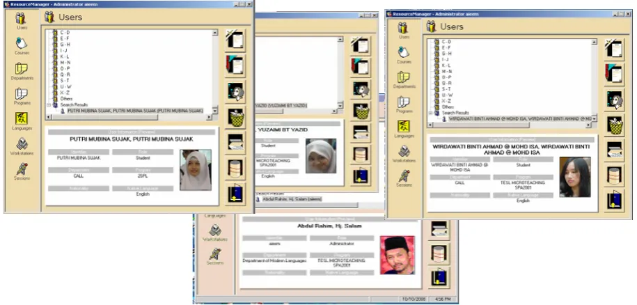The height and width of the screenshot is (305, 637).
Task: Click 4:56 PM time in status bar
Action: point(443,299)
